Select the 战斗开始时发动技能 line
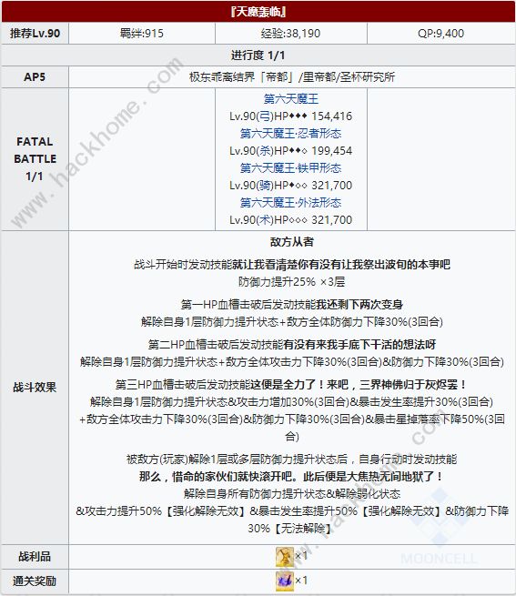The width and height of the screenshot is (516, 596). (291, 265)
